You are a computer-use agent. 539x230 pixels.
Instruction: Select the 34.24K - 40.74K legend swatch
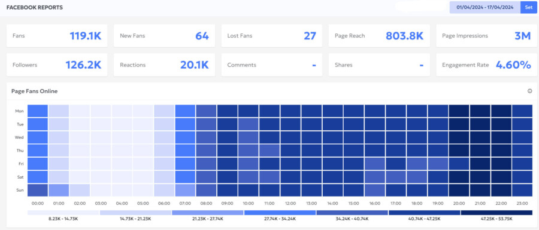[352, 213]
